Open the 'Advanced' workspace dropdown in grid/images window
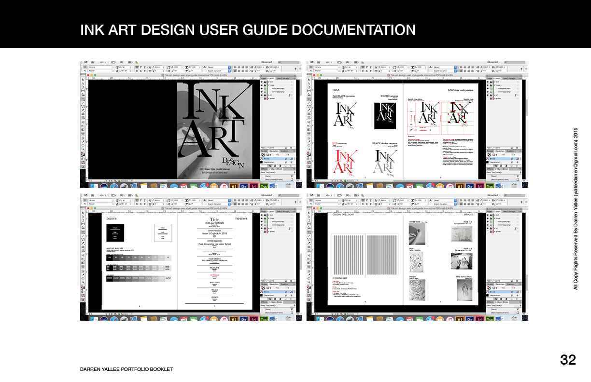This screenshot has height=382, width=591. [494, 195]
